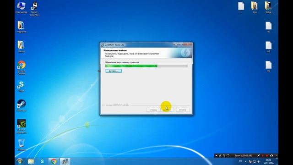
Task: Click the Отмена button in installer
Action: pyautogui.click(x=183, y=110)
